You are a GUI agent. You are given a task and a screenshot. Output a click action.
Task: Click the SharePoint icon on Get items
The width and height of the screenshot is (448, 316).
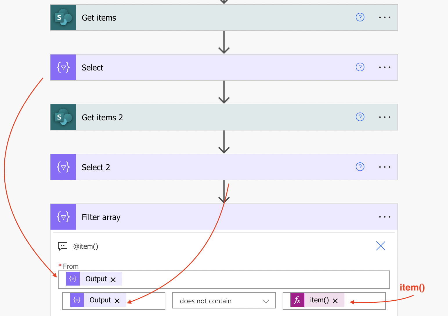[63, 17]
